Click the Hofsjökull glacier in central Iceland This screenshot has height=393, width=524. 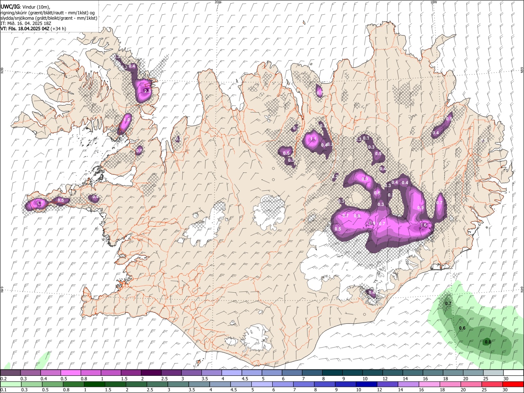click(269, 212)
